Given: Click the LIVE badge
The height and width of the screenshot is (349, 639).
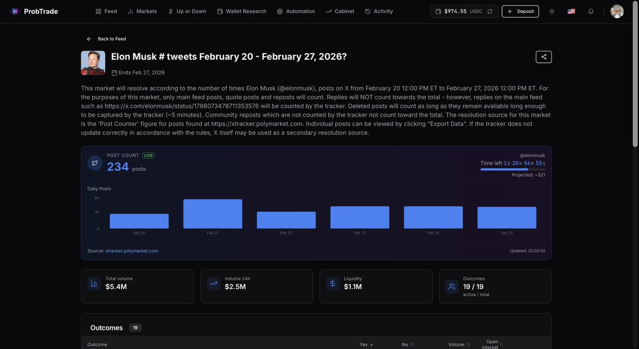Looking at the screenshot, I should pos(149,156).
